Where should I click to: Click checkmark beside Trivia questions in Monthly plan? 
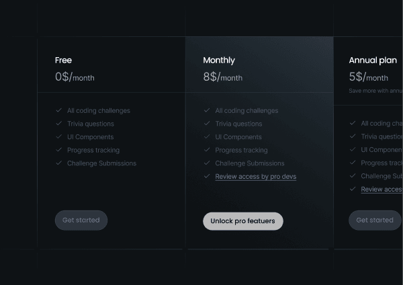click(207, 124)
